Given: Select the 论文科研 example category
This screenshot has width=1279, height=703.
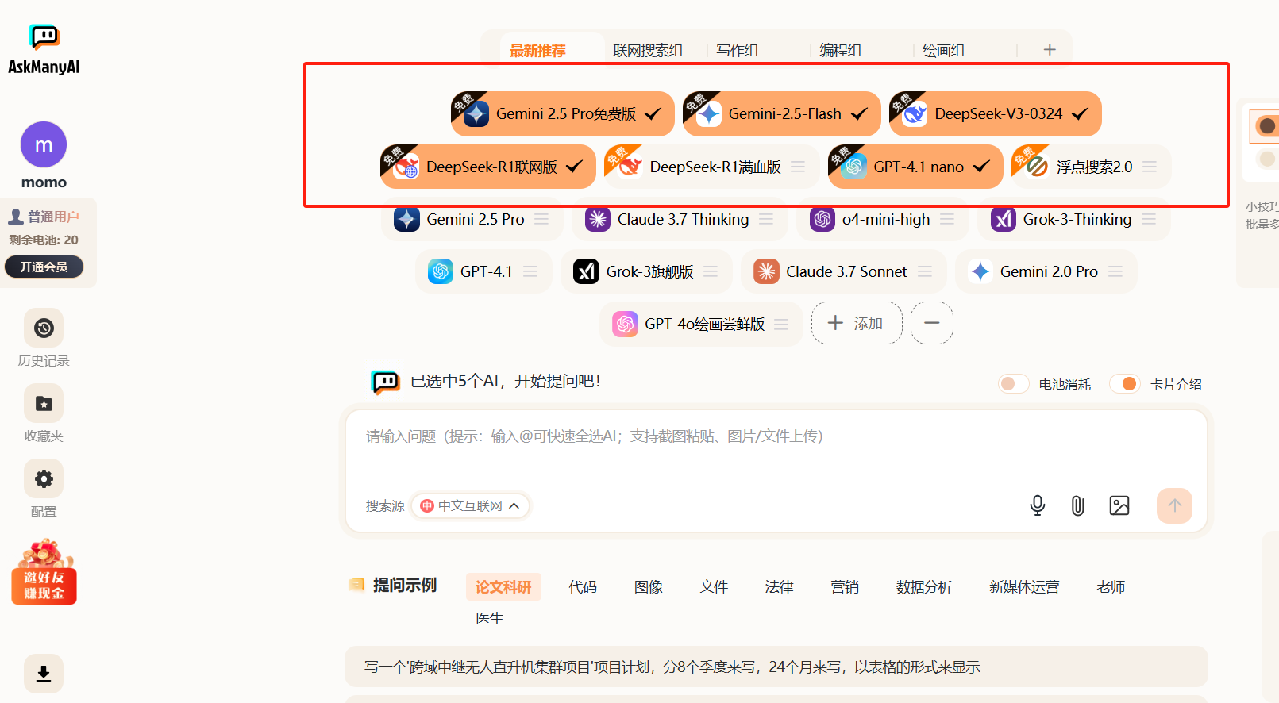Looking at the screenshot, I should [503, 586].
